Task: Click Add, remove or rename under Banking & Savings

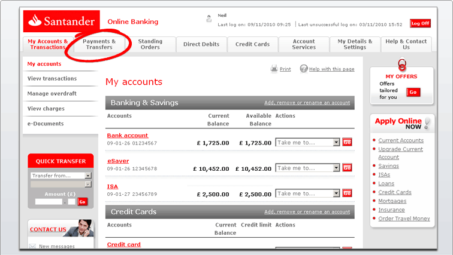Action: coord(307,103)
